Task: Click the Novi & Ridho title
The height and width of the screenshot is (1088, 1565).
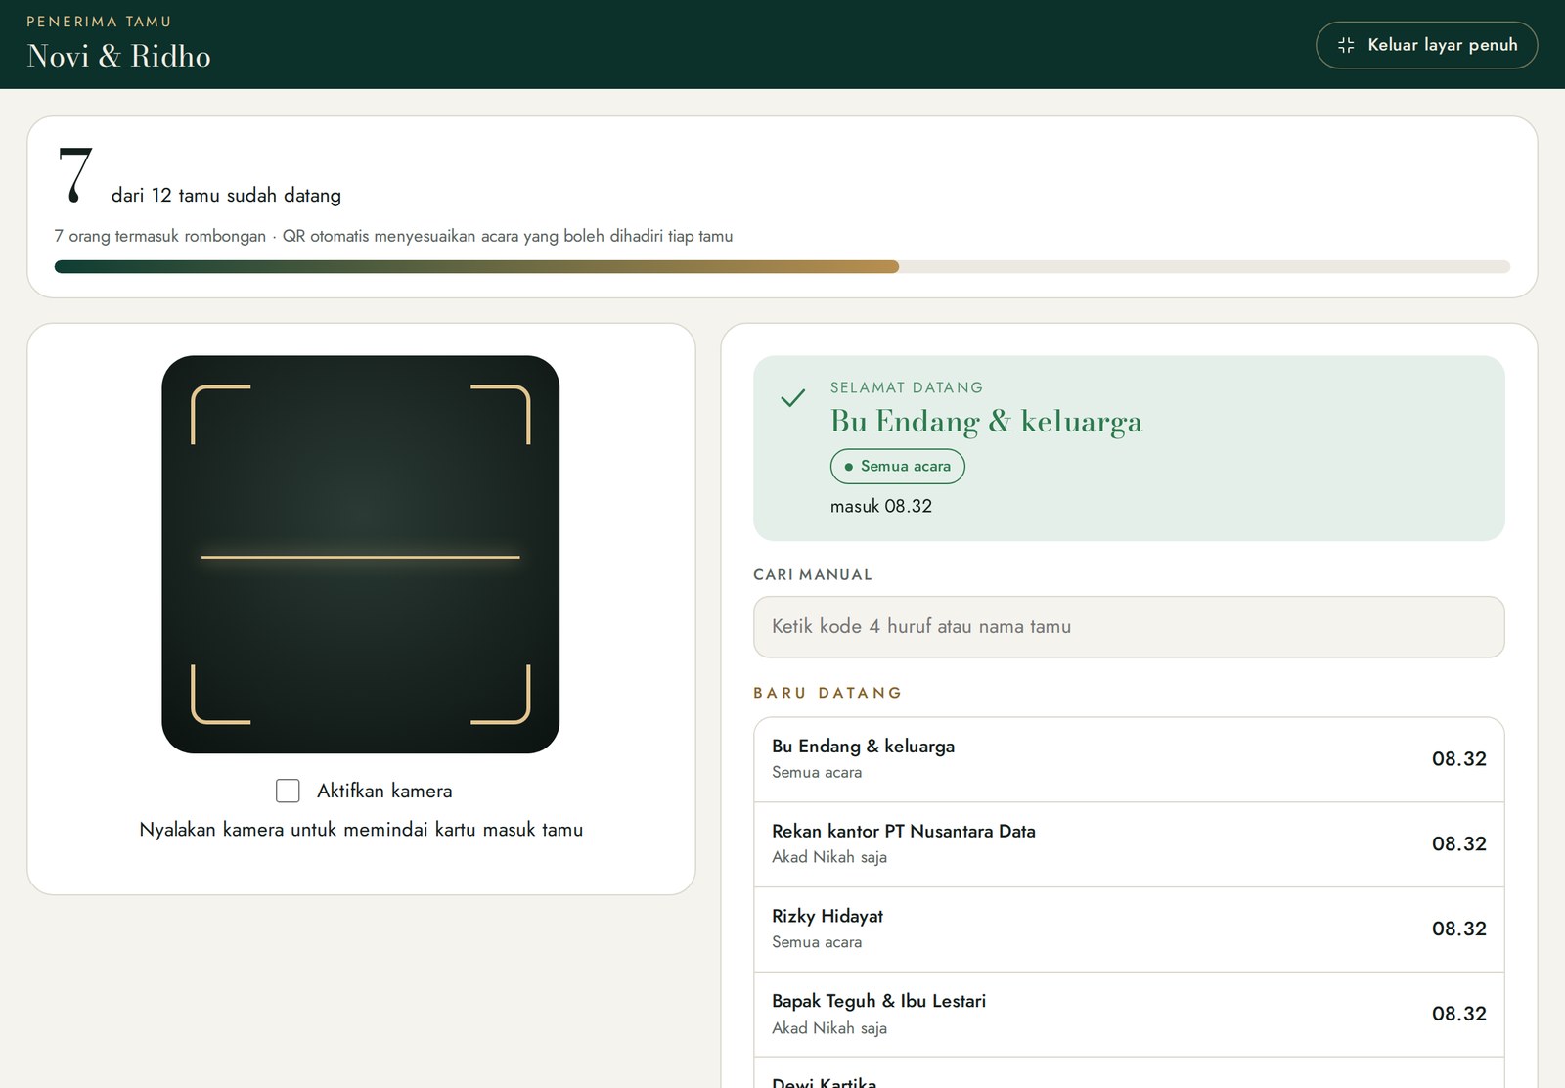Action: point(119,56)
